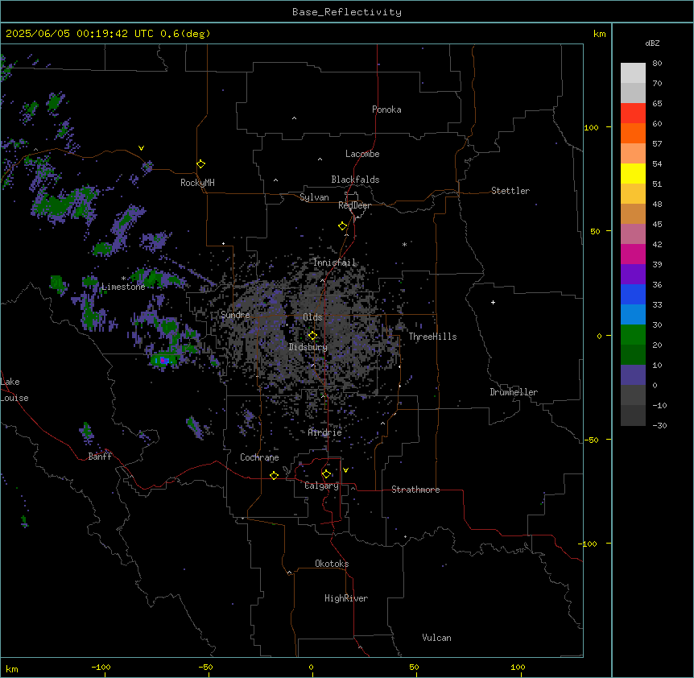Click the asterisk marker next to Limestone
Screen dimensions: 694x678
pyautogui.click(x=123, y=279)
